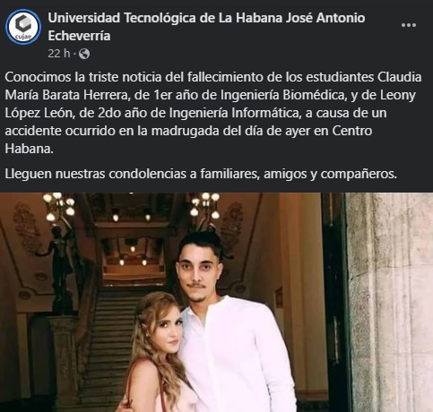433x412 pixels.
Task: Visit the Universidad Tecnológica de La Habana page name
Action: (x=206, y=27)
